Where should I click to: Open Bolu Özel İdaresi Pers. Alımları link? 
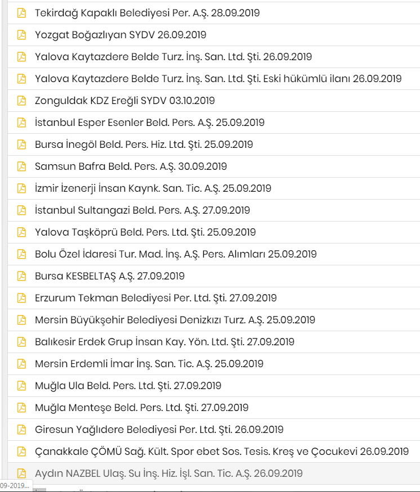(x=176, y=254)
